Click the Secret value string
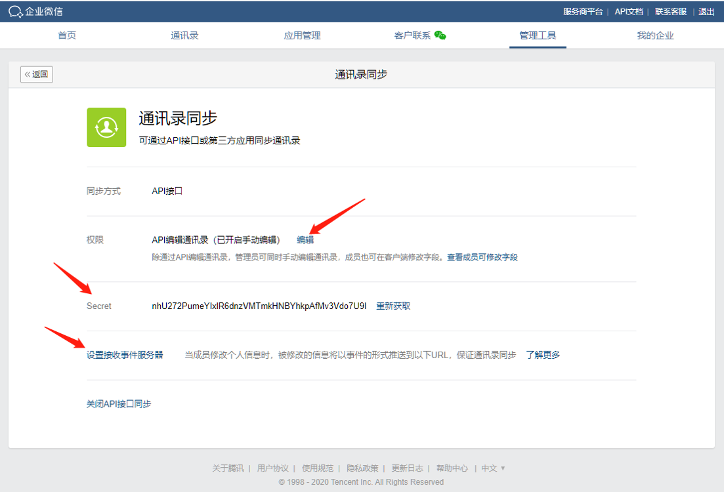This screenshot has height=492, width=724. (x=259, y=306)
